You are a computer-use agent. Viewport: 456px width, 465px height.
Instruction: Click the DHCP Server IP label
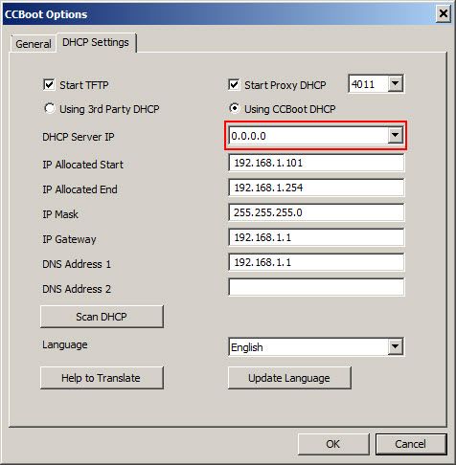[x=79, y=137]
